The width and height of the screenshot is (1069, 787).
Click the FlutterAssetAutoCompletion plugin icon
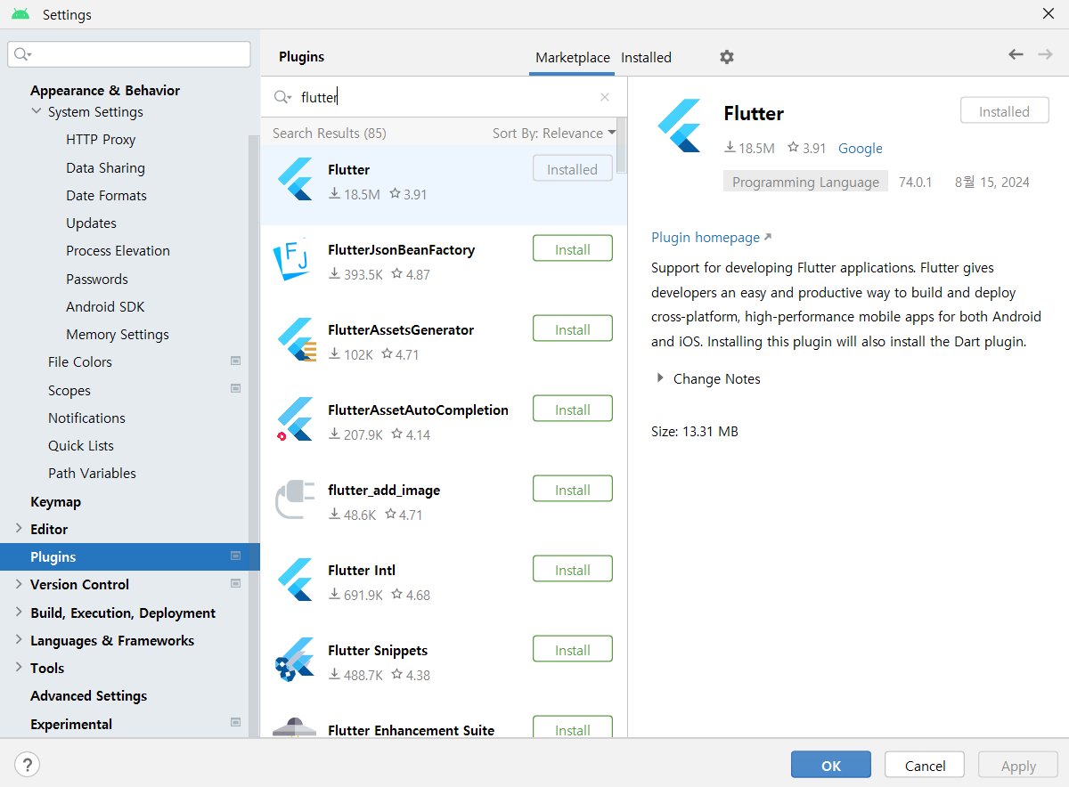pos(295,419)
